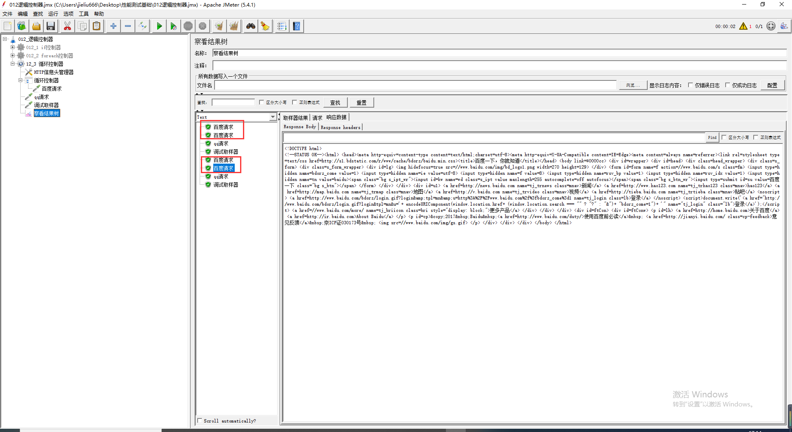Click the Toggle enable/disable arrows icon

[142, 26]
